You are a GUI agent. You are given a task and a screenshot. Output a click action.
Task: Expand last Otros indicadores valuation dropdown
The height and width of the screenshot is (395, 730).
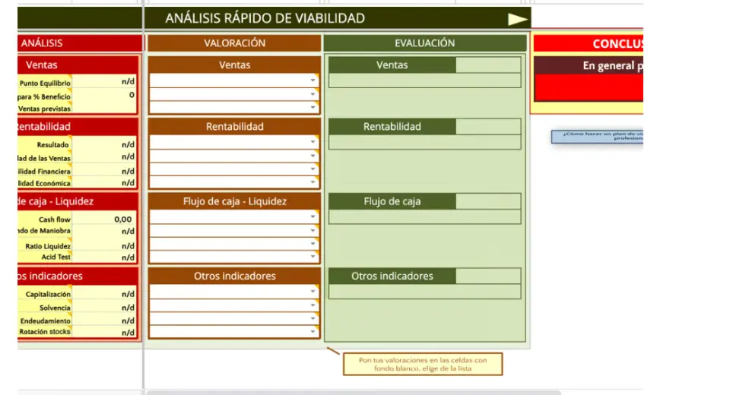313,331
